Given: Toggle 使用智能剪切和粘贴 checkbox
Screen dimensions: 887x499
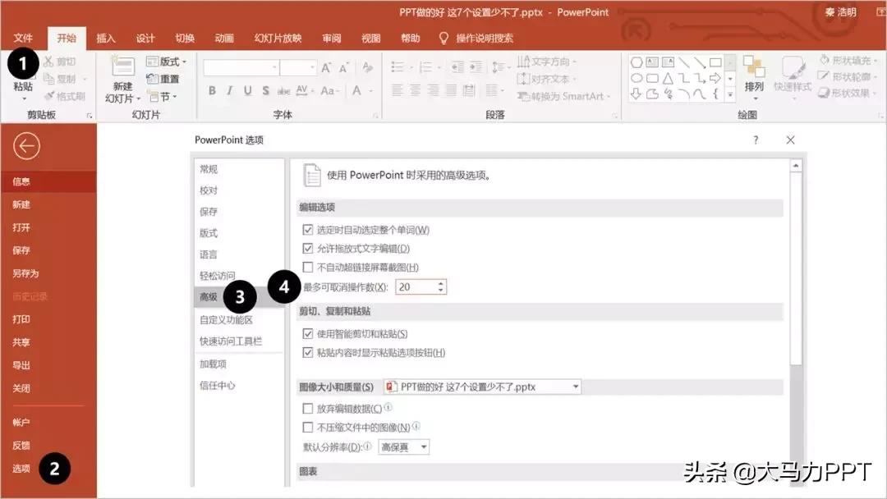Looking at the screenshot, I should pyautogui.click(x=308, y=333).
